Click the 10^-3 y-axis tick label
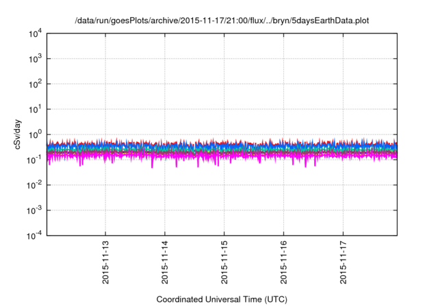The width and height of the screenshot is (438, 306). pos(35,210)
